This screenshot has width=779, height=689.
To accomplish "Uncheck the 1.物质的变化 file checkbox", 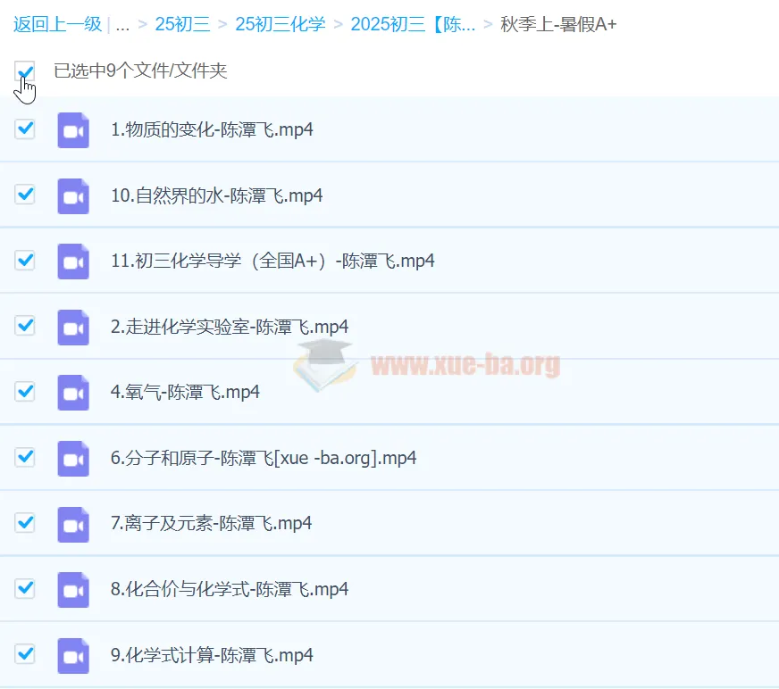I will [x=25, y=129].
